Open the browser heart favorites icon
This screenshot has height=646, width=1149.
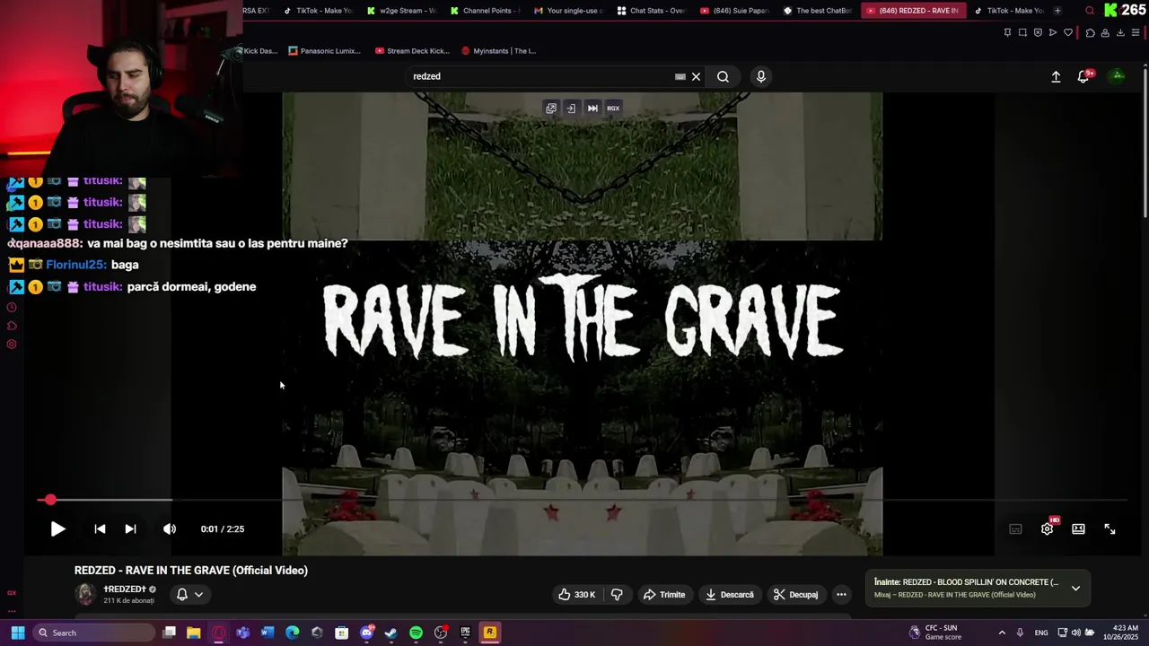[1068, 33]
